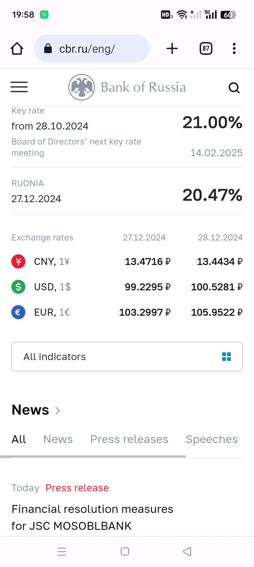Open the browser three-dot menu
The image size is (254, 567).
[x=234, y=49]
